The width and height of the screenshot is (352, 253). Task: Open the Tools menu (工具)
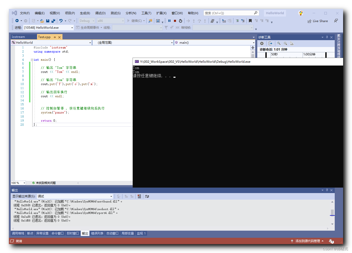click(146, 13)
